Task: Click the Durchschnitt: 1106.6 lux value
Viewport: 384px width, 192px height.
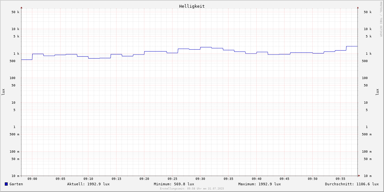Action: [352, 184]
